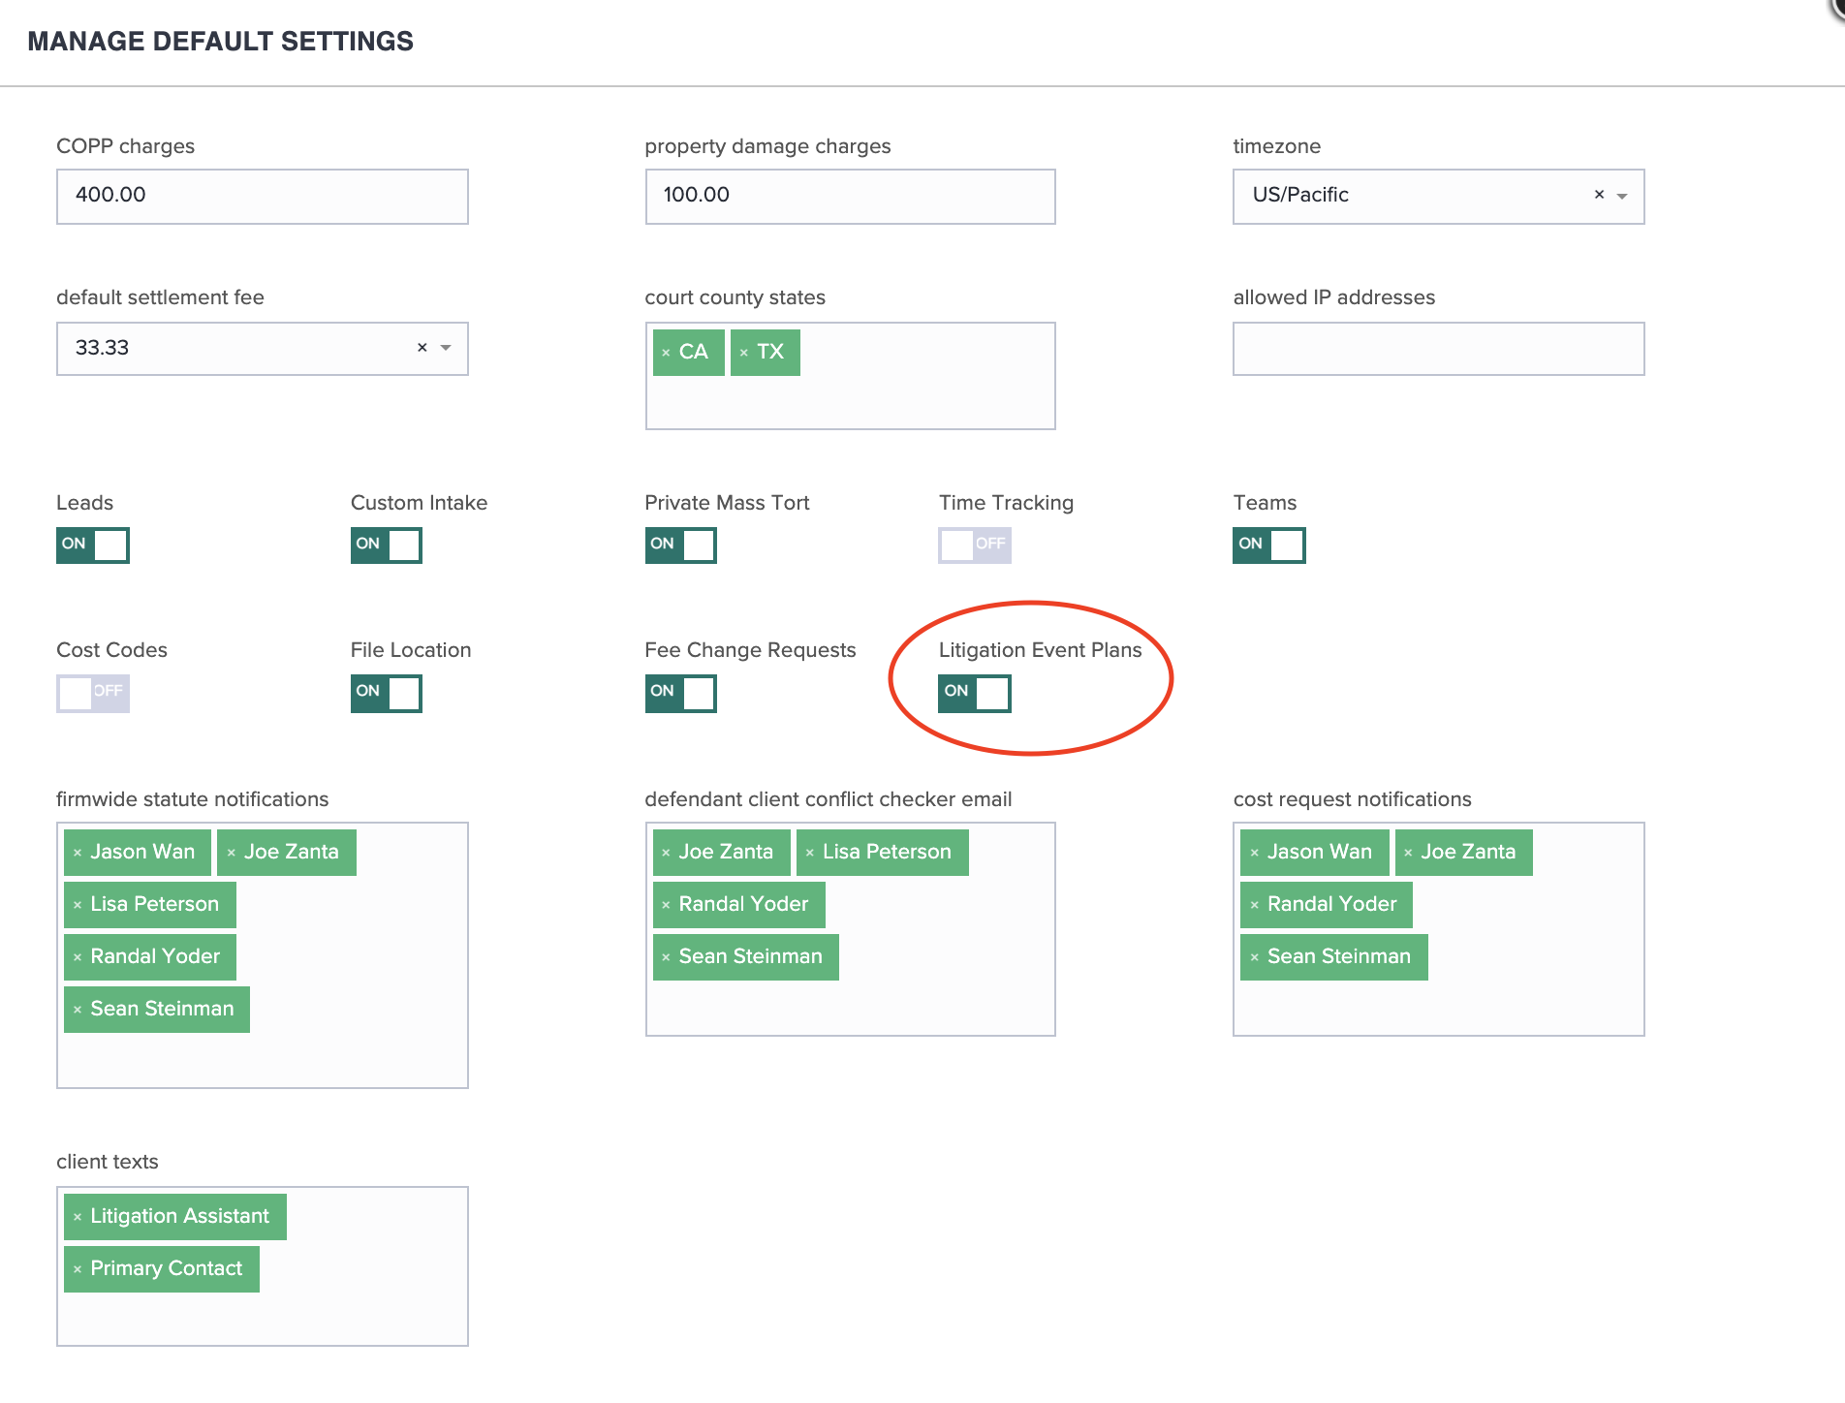Remove Sean Steinman from cost request notifications
The height and width of the screenshot is (1403, 1845).
tap(1254, 956)
